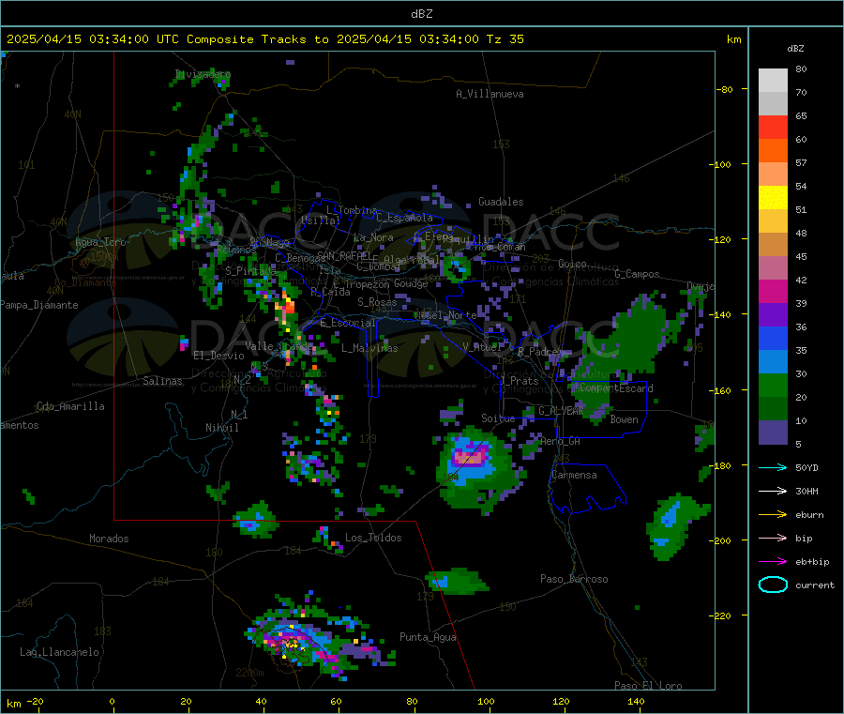Click the Carmensa map label
Screen dimensions: 844x714
(574, 476)
